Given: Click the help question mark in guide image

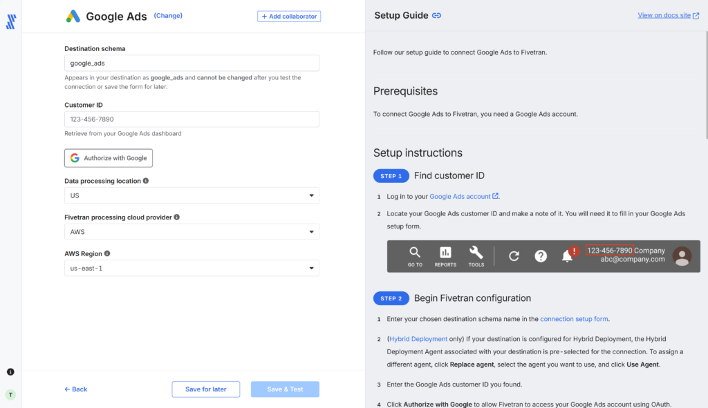Looking at the screenshot, I should (x=541, y=256).
